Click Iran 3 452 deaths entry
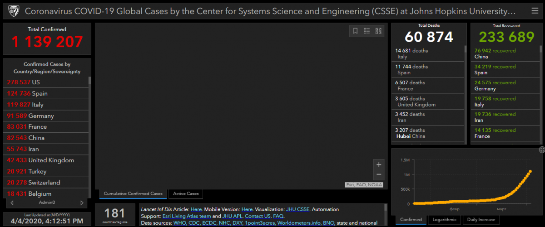This screenshot has width=545, height=227. [427, 117]
